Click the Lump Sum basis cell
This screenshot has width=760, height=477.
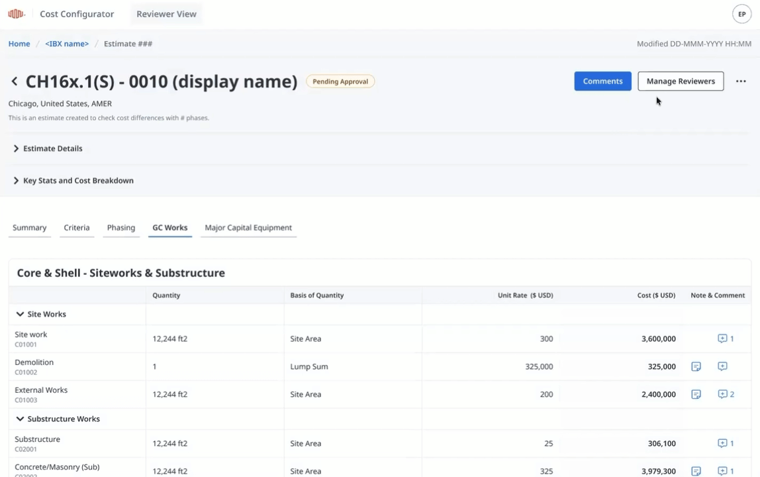[309, 366]
